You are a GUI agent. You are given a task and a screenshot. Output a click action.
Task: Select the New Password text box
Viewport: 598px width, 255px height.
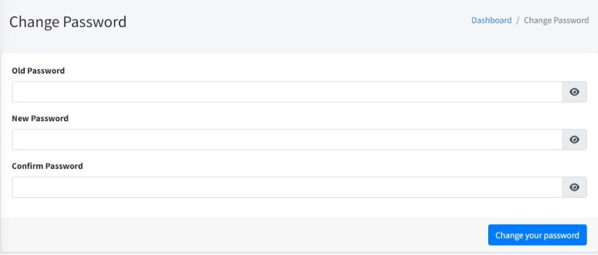(287, 140)
